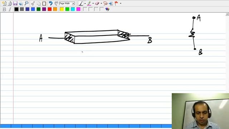Click the Paste clipboard icon
The height and width of the screenshot is (129, 229).
[44, 3]
